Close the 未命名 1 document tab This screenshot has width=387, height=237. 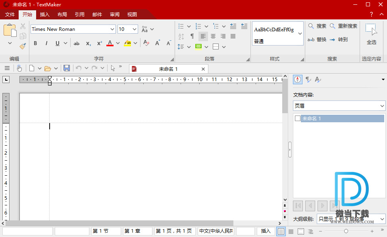[x=203, y=69]
